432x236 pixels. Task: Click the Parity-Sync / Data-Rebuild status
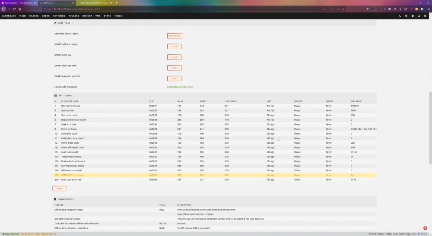[38, 234]
